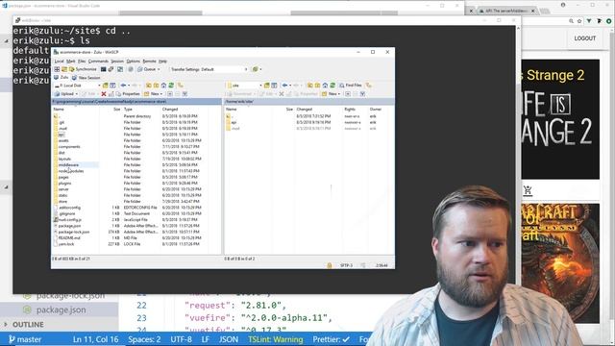Select package-lock.json in WinSCP local panel
The image size is (615, 346).
click(74, 232)
